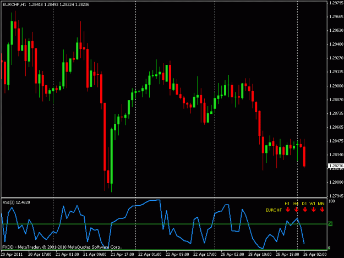Click time axis label 21 Apr 17:00

122,255
